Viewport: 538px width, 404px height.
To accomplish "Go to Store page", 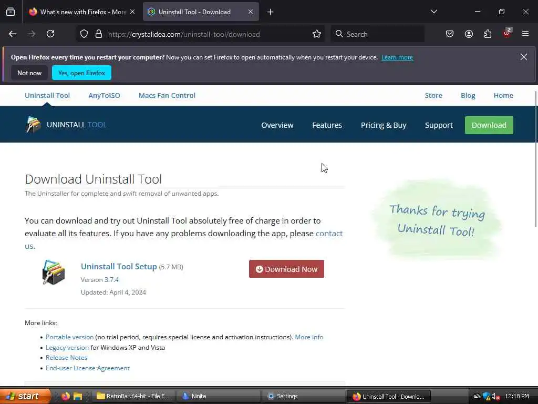I will pos(433,96).
